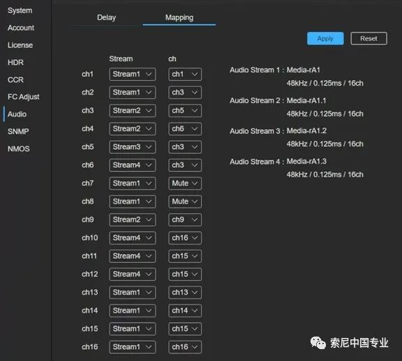Expand ch13 Stream1 stream dropdown

133,293
